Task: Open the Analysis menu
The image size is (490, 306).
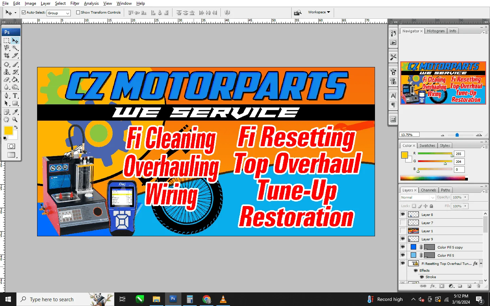Action: pyautogui.click(x=91, y=3)
